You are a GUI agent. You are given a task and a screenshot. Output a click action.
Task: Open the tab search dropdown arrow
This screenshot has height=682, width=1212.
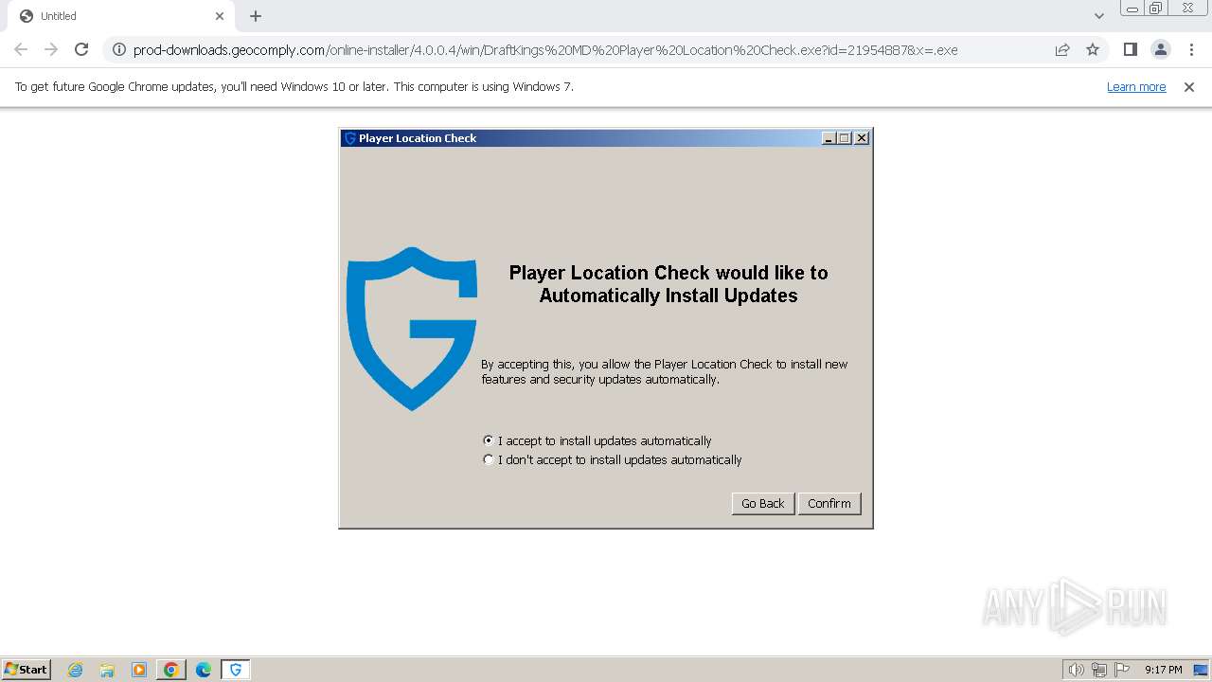coord(1098,16)
